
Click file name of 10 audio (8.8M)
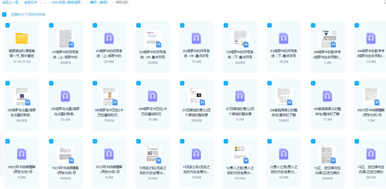click(x=109, y=169)
